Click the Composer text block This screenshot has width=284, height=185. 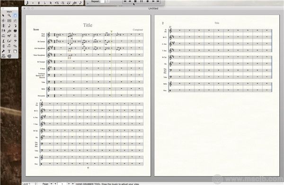coord(138,30)
